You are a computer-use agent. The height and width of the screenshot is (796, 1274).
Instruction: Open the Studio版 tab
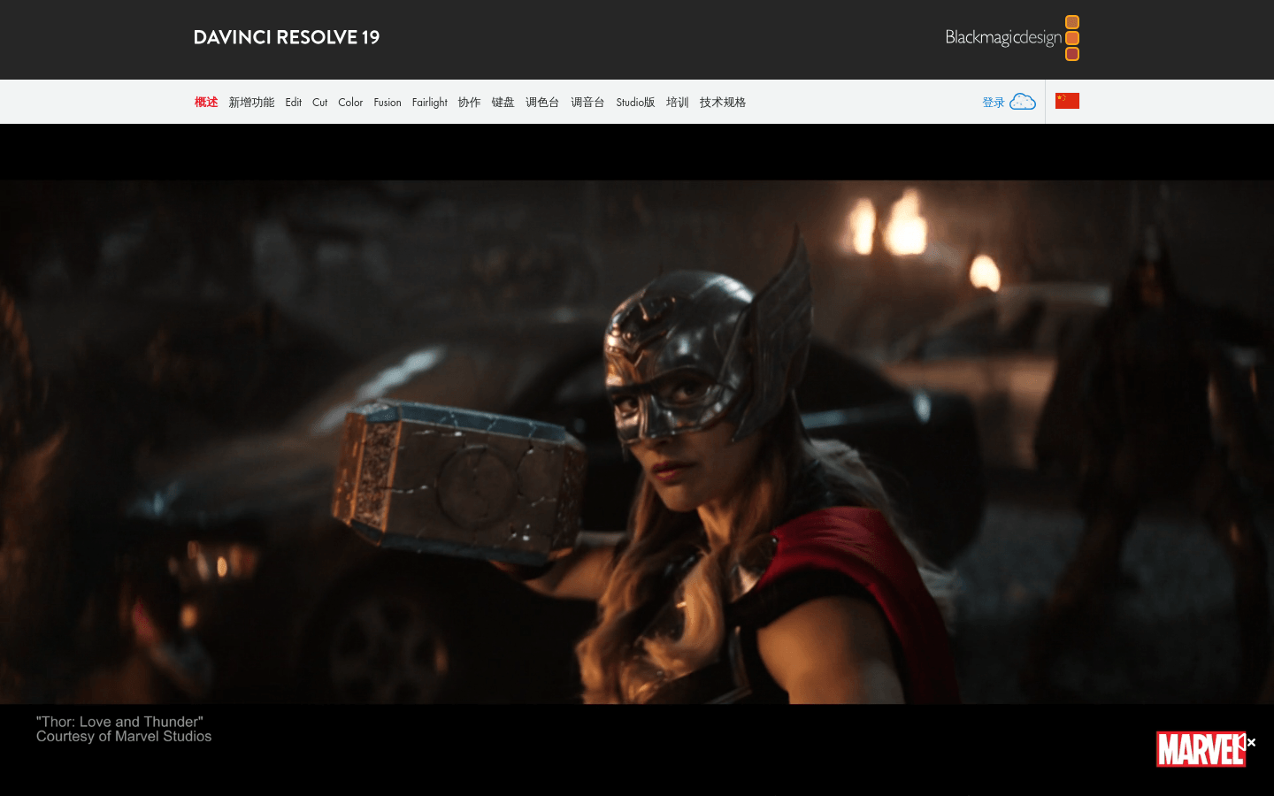635,103
